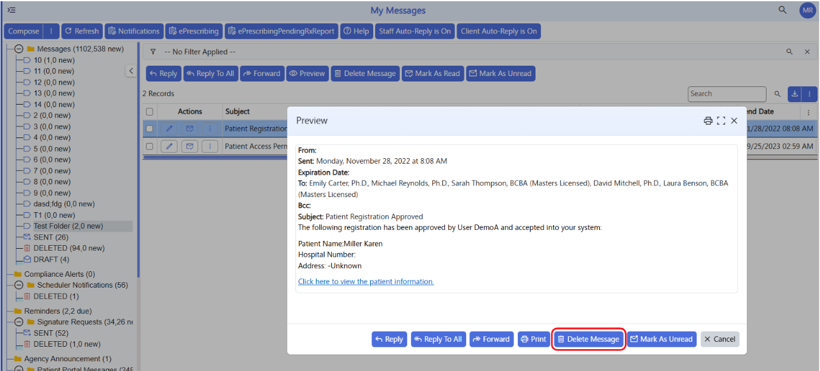
Task: Click the print icon in Preview header
Action: 708,120
